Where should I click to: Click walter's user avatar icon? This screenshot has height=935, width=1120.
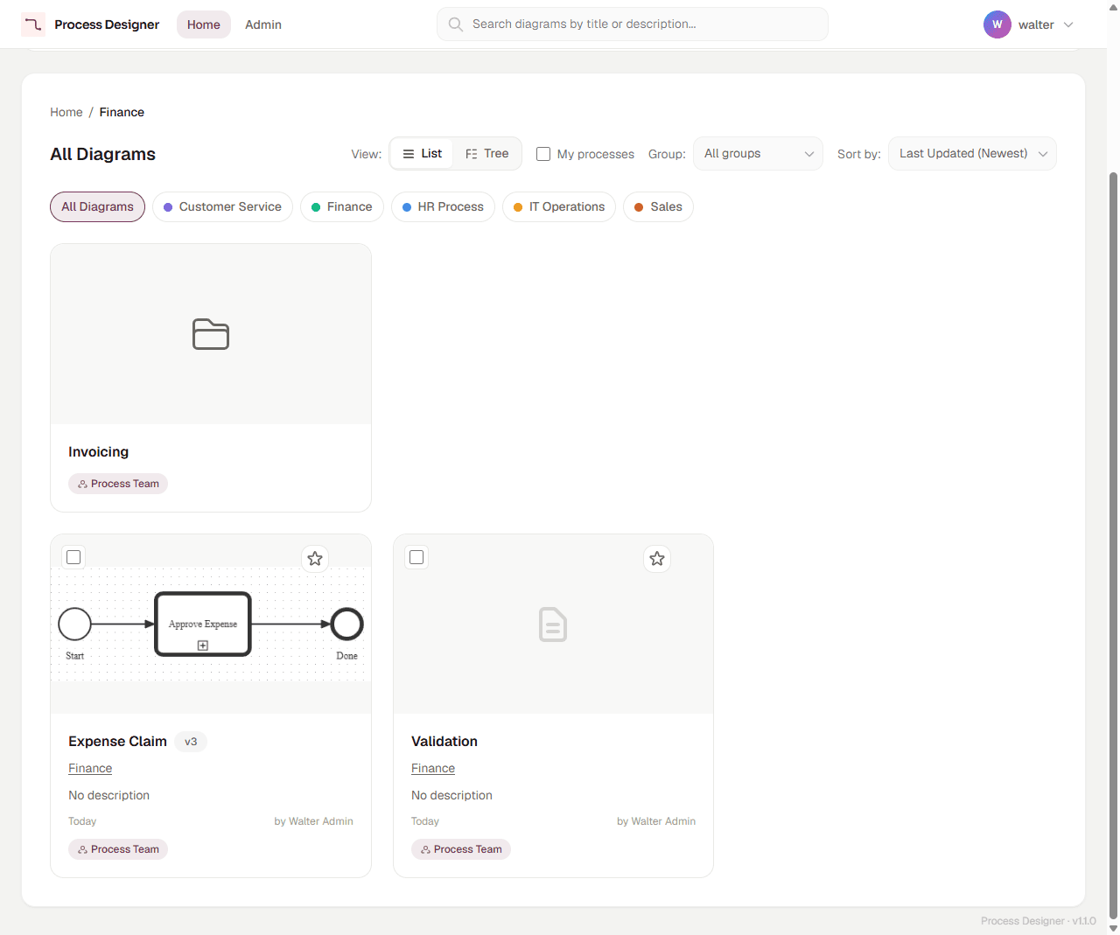point(997,24)
